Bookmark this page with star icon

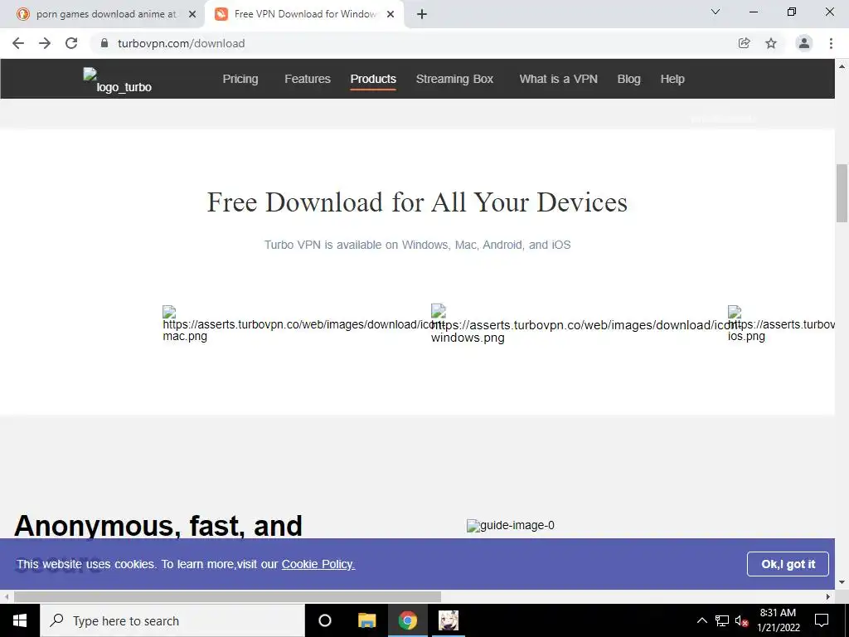coord(771,43)
